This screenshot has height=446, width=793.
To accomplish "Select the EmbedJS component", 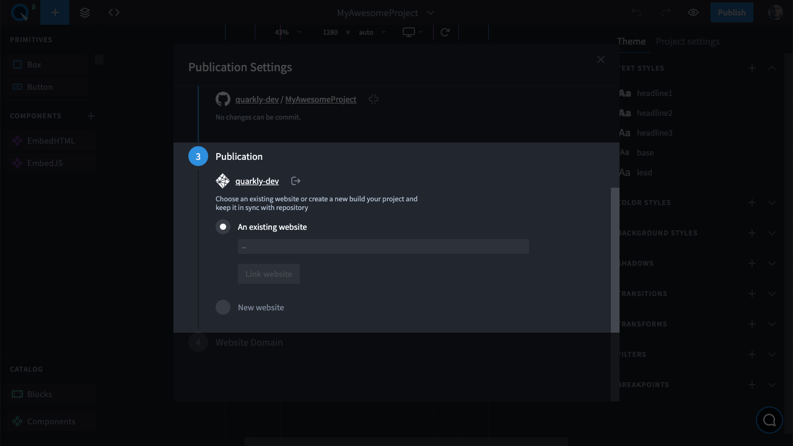I will [53, 163].
